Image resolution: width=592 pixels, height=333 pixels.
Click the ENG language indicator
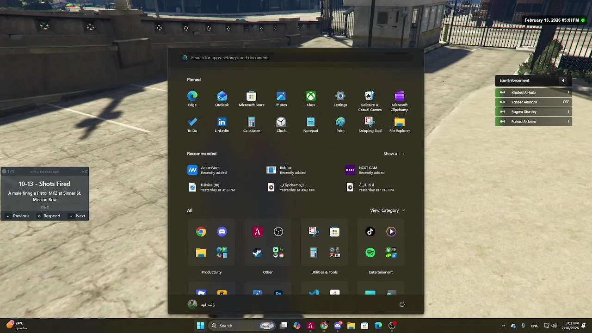click(535, 326)
